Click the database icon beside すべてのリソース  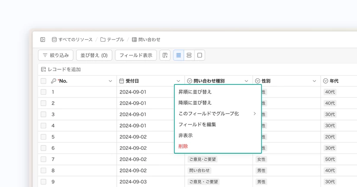(x=54, y=40)
